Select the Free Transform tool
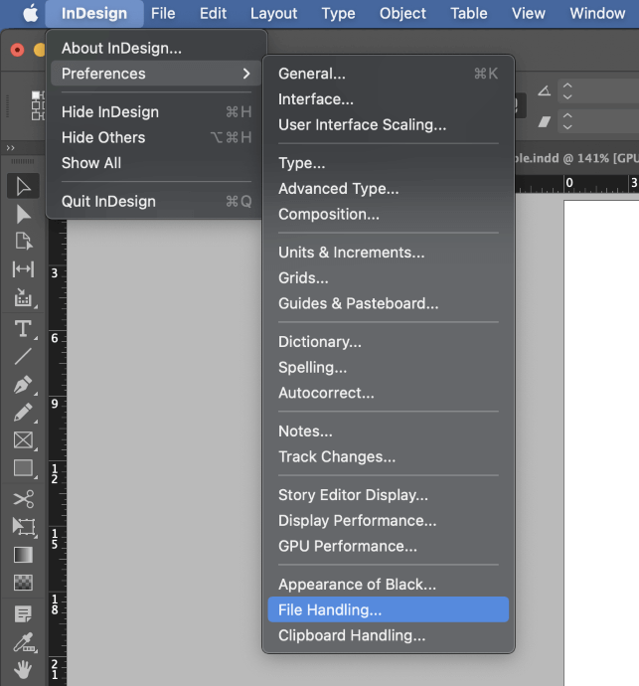Image resolution: width=639 pixels, height=686 pixels. (x=23, y=526)
